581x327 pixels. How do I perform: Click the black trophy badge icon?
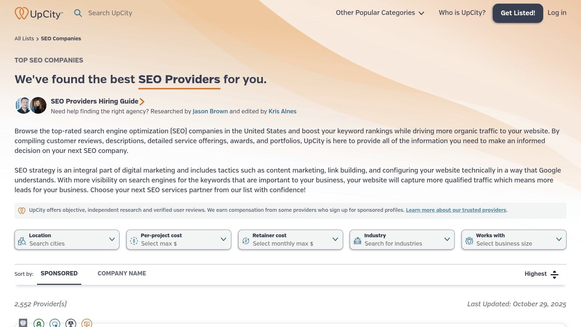click(x=71, y=323)
